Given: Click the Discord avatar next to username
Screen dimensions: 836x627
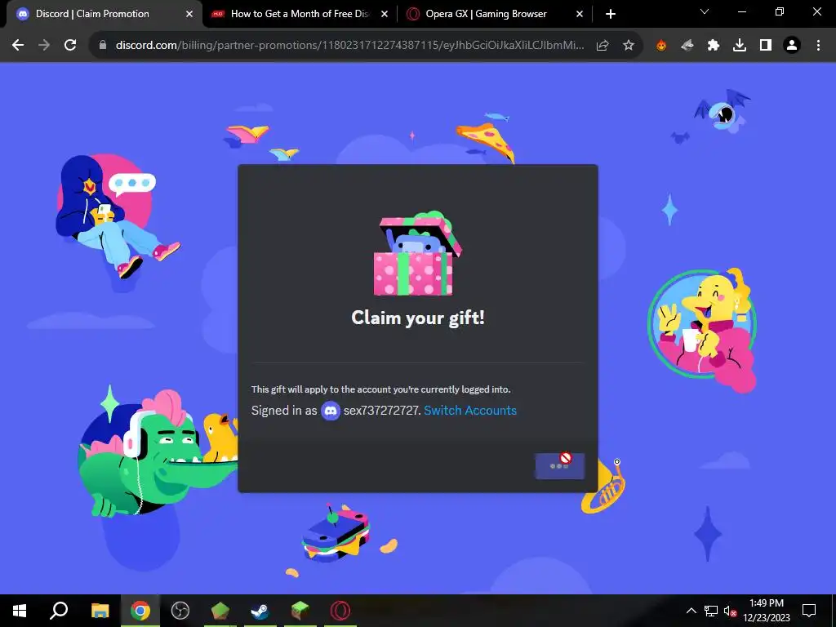Looking at the screenshot, I should [331, 411].
